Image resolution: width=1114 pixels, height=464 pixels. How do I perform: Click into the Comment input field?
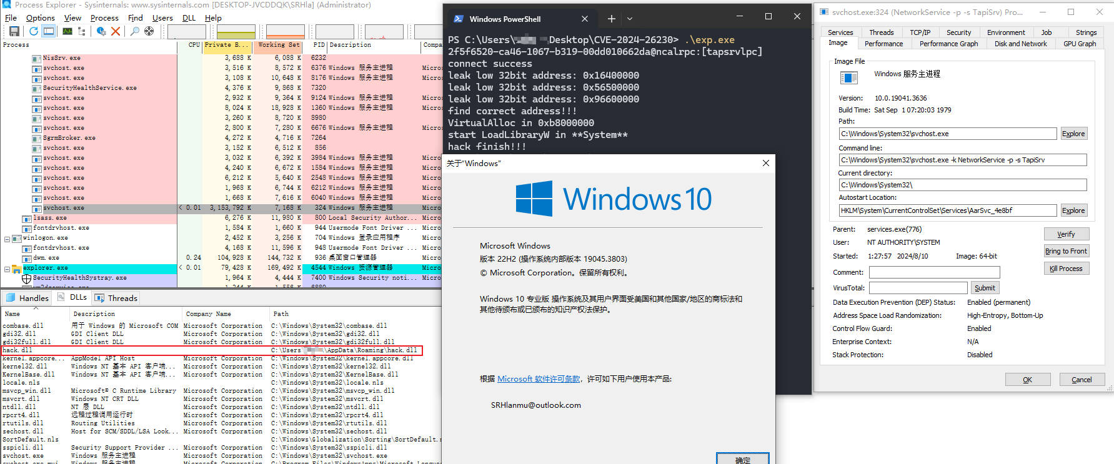pos(934,272)
